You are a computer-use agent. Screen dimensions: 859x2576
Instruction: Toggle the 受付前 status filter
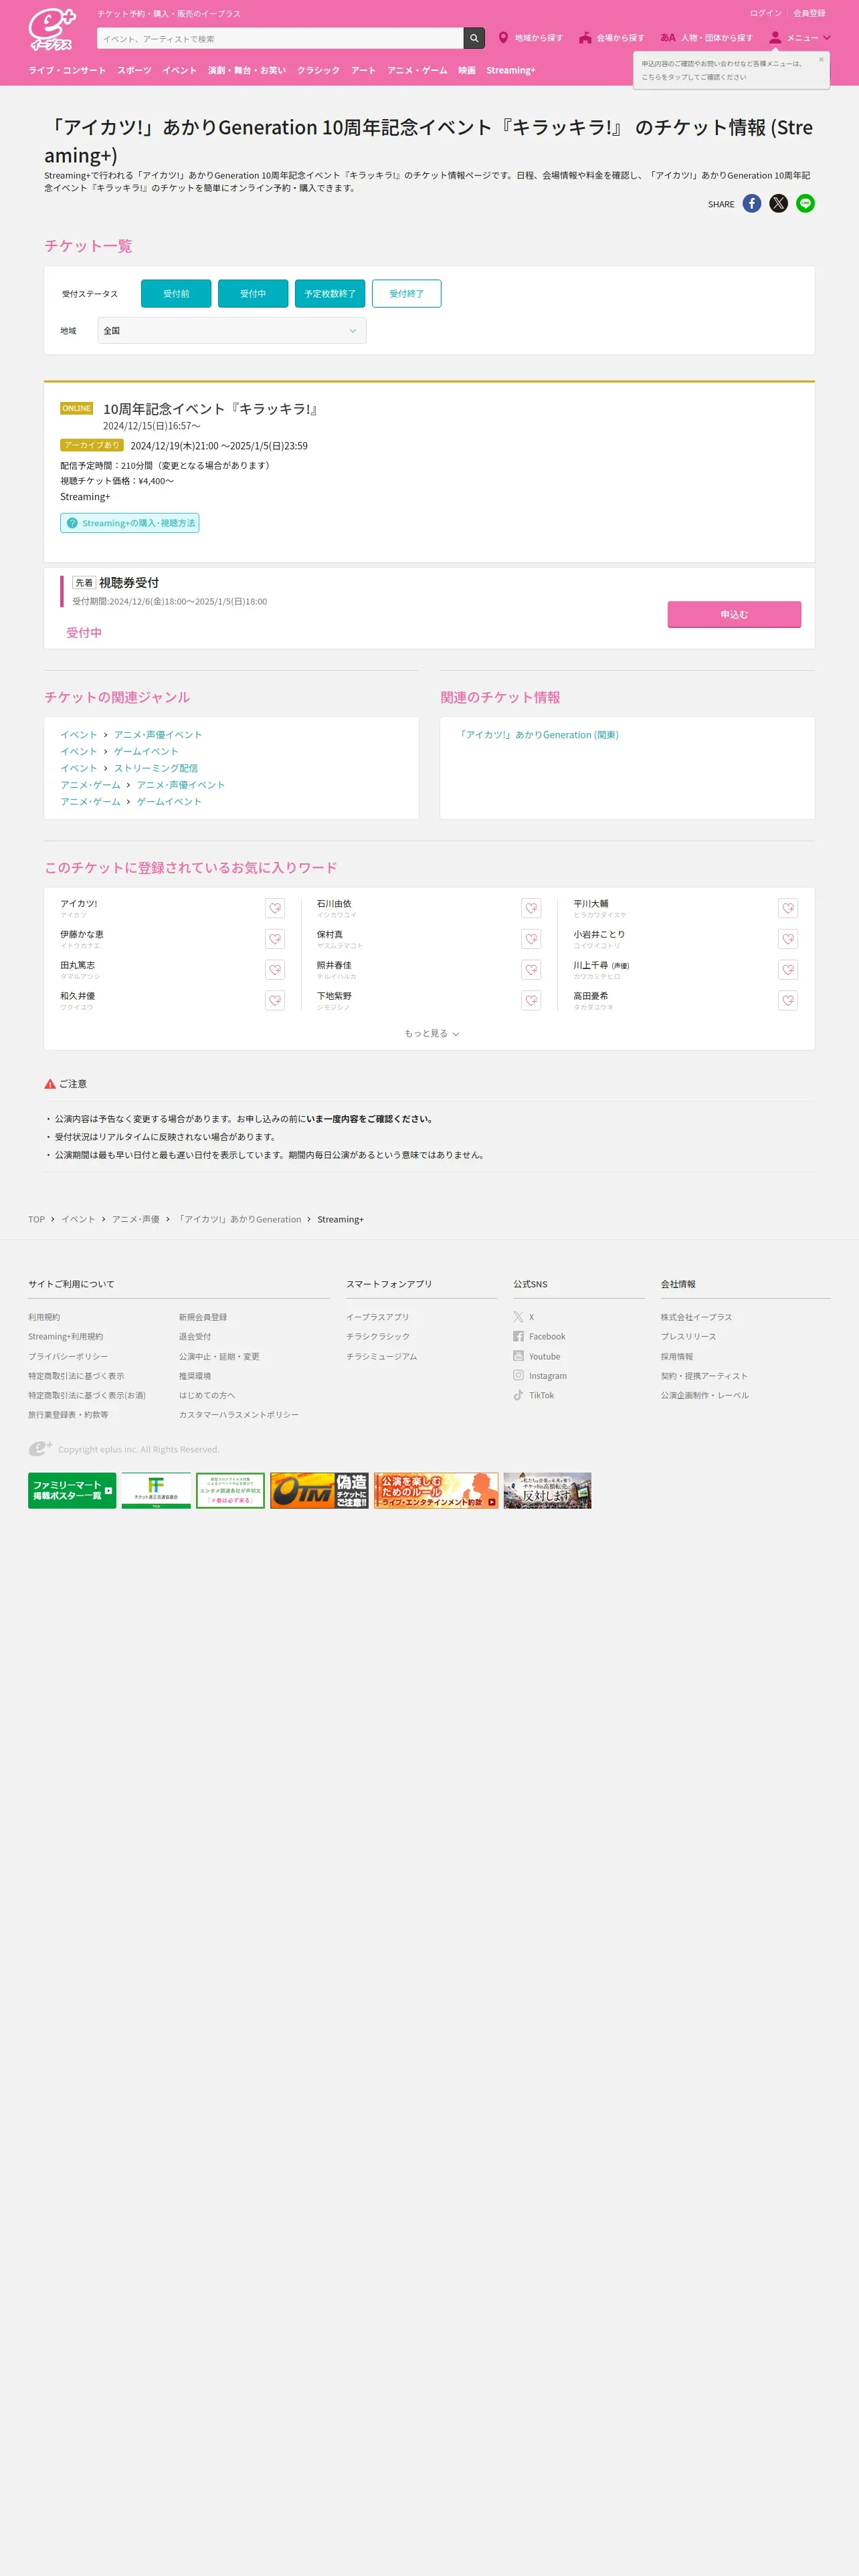[x=176, y=294]
